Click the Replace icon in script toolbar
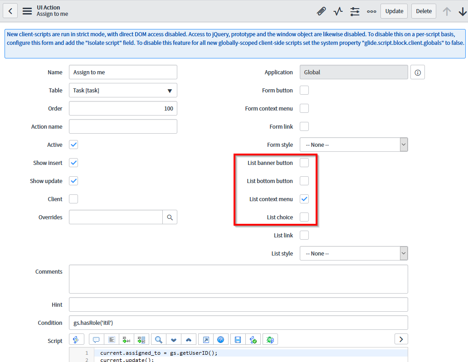The image size is (468, 362). click(127, 339)
